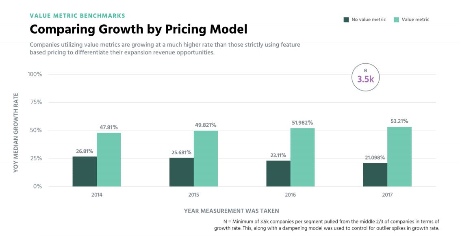
Task: Select the 2017 No value metric bar
Action: [x=375, y=175]
